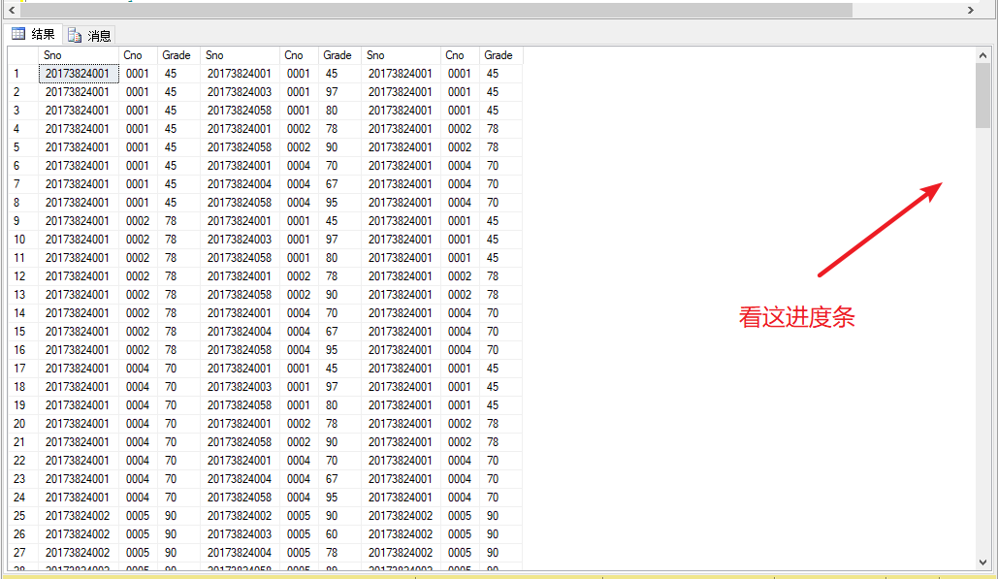Screen dimensions: 998x579
Task: Click second Grade cell 90 in row 21
Action: pyautogui.click(x=339, y=442)
